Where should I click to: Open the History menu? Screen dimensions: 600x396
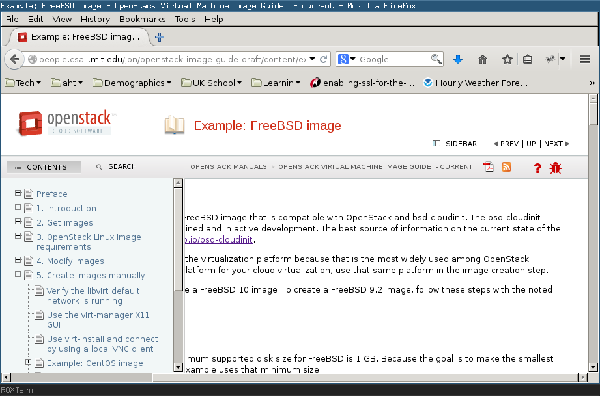coord(95,19)
